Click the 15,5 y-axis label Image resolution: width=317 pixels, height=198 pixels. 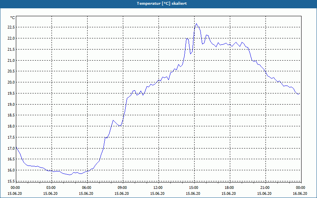click(x=11, y=181)
